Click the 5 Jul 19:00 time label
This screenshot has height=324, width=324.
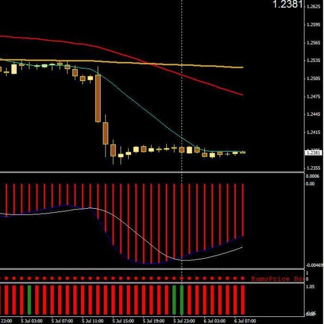click(x=154, y=321)
